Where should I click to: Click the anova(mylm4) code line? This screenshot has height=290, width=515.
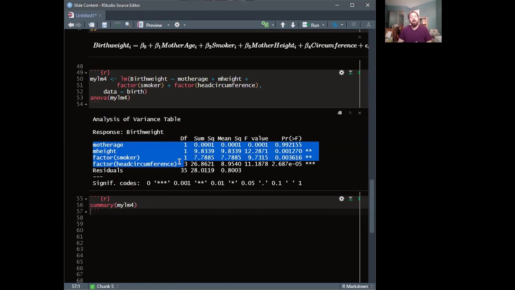110,98
